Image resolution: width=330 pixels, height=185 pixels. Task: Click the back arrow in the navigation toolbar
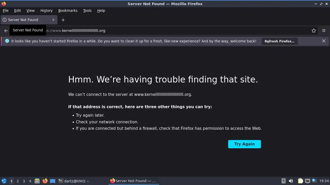pyautogui.click(x=6, y=31)
